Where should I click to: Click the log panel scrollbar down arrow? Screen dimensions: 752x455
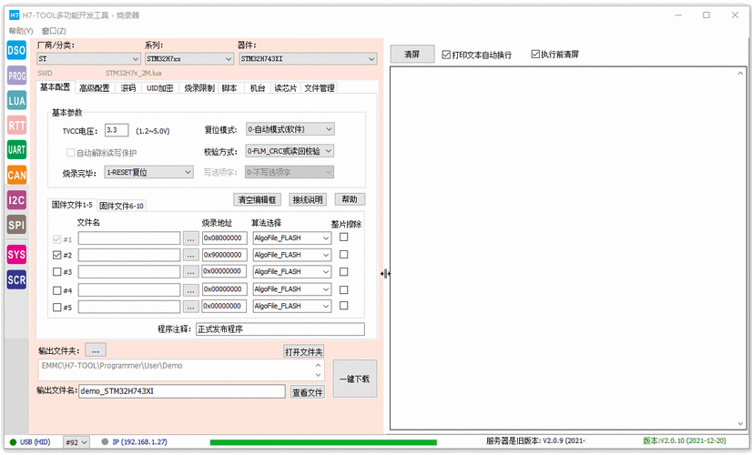740,424
